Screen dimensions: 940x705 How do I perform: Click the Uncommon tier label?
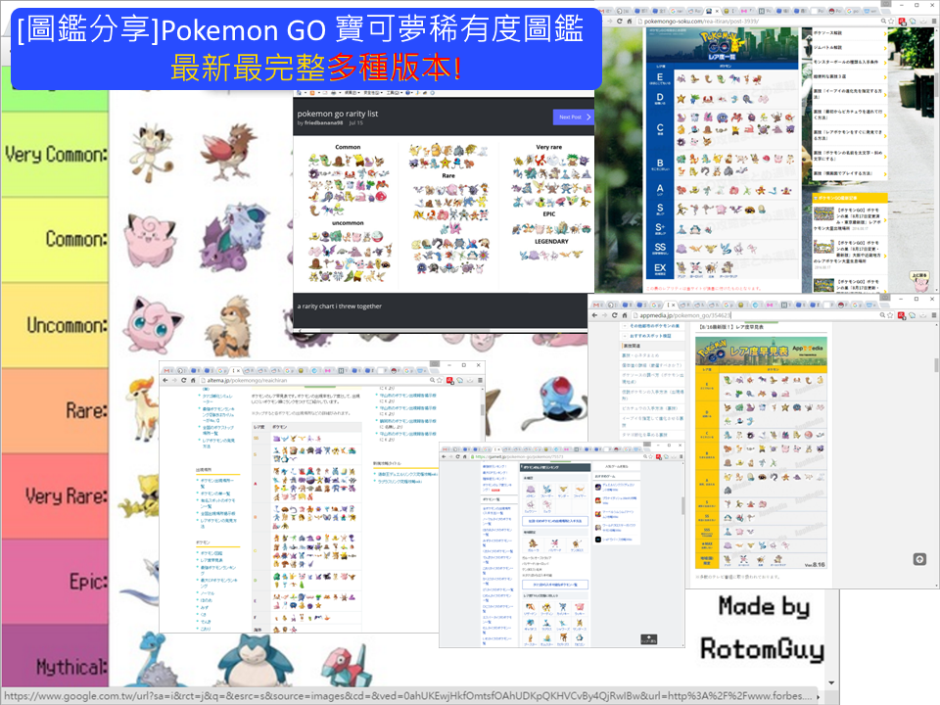pos(67,325)
